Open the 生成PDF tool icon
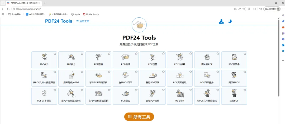 (x=234, y=93)
